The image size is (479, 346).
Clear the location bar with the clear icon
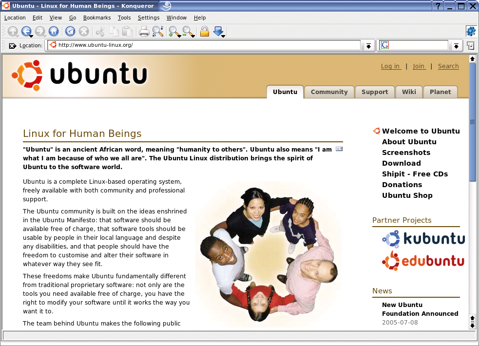13,46
